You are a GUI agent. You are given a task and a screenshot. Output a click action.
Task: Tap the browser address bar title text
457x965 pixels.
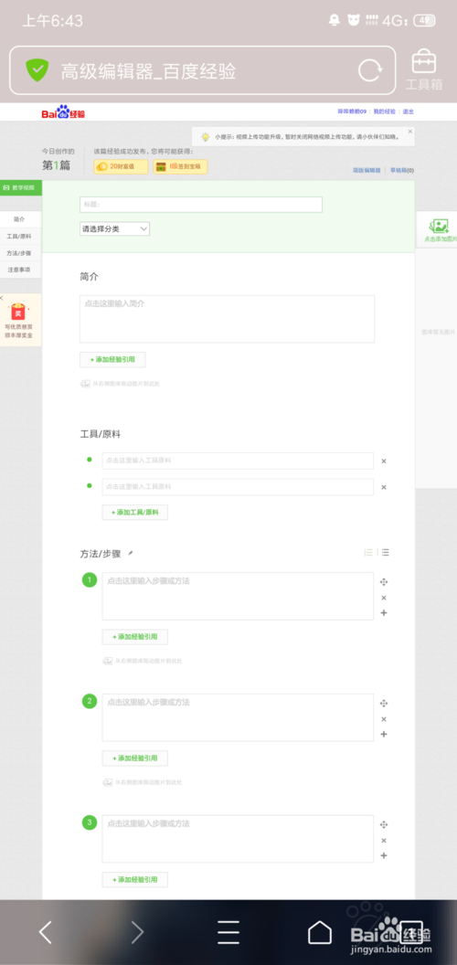click(x=148, y=70)
